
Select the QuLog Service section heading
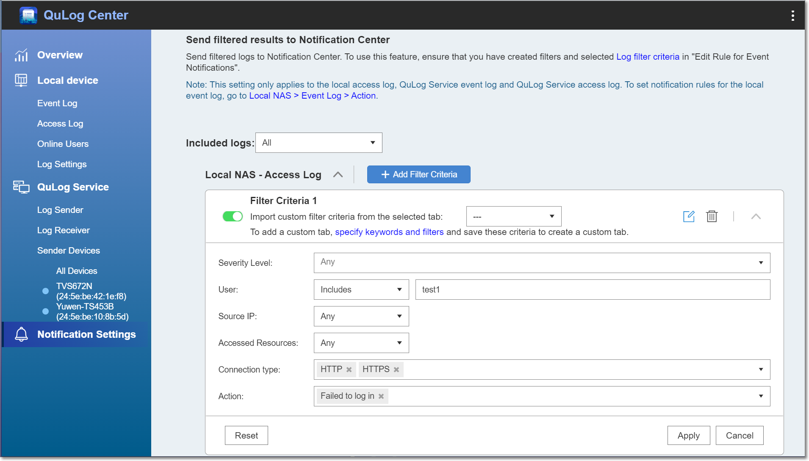(x=73, y=187)
